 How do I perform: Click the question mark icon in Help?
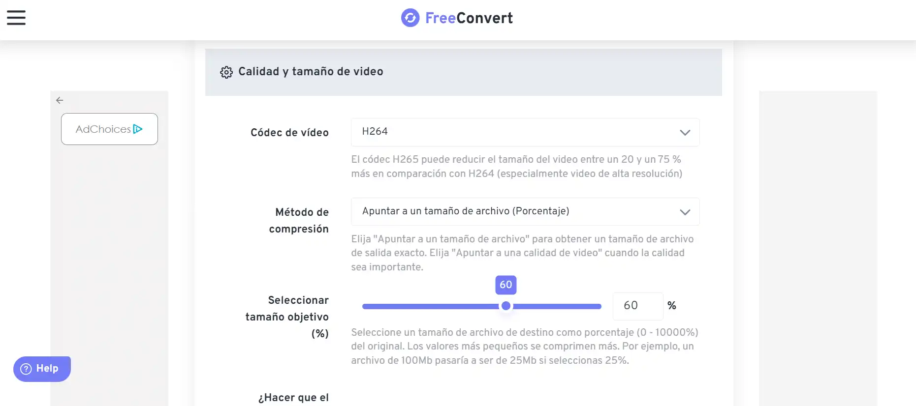click(x=26, y=369)
